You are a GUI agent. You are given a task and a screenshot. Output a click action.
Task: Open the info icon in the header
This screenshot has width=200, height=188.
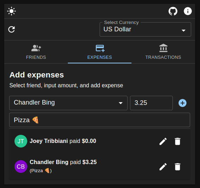(x=188, y=11)
